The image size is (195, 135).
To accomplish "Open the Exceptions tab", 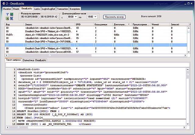I will tap(75, 9).
